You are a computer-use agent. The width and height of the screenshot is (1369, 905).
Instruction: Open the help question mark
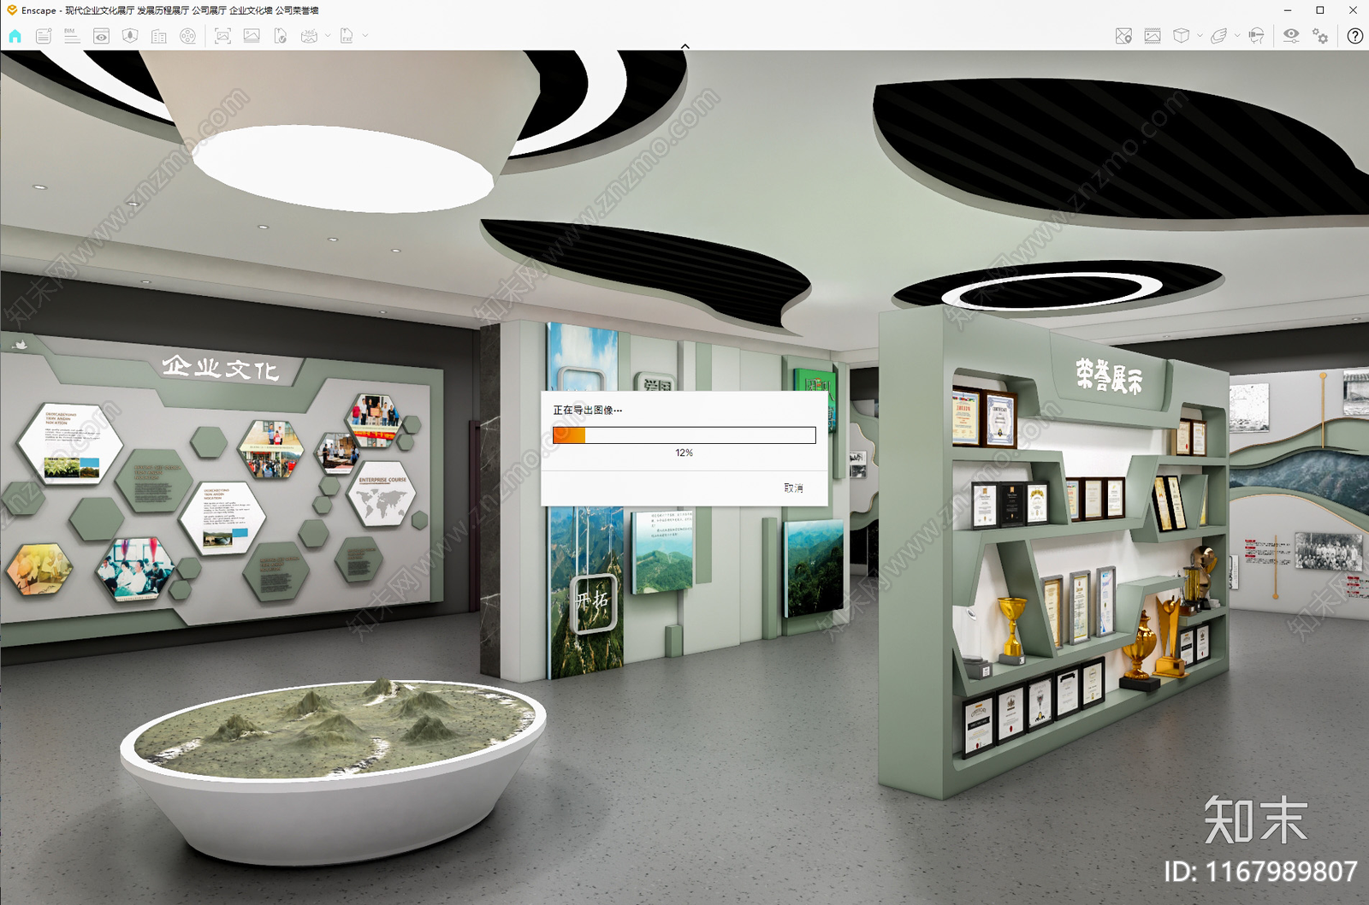click(x=1355, y=36)
